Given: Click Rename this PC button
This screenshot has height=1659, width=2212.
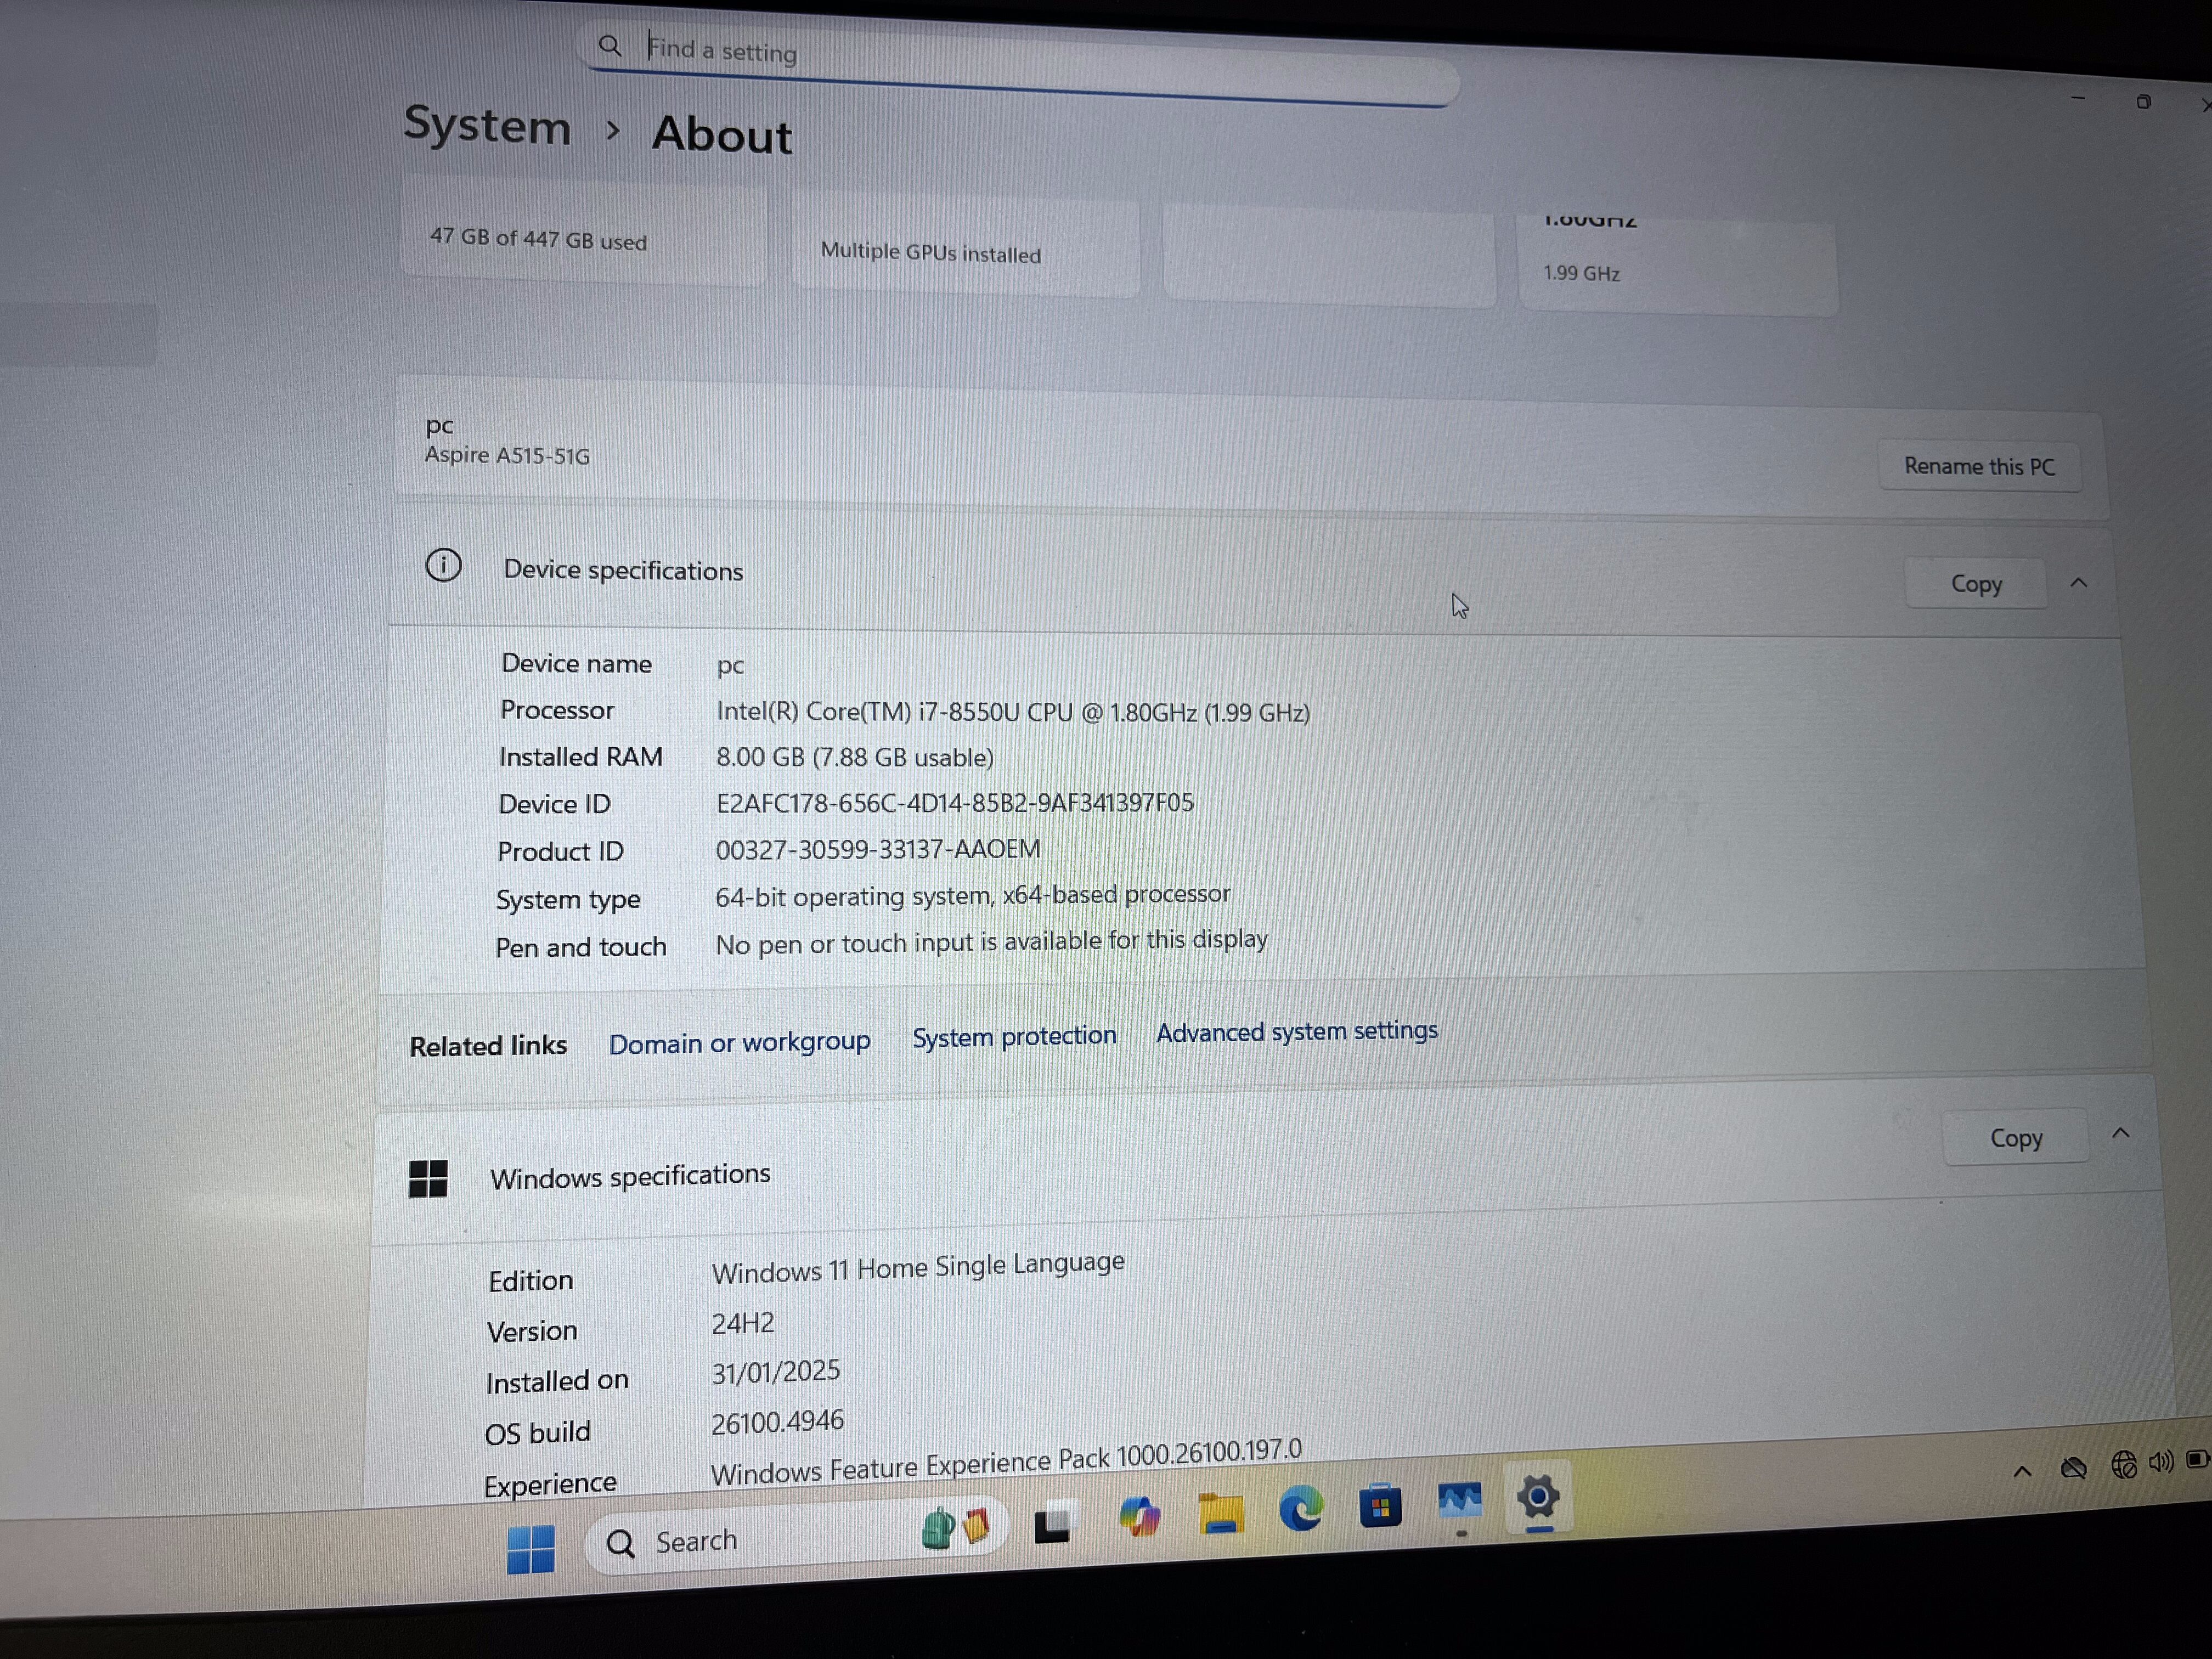Looking at the screenshot, I should (x=1979, y=466).
